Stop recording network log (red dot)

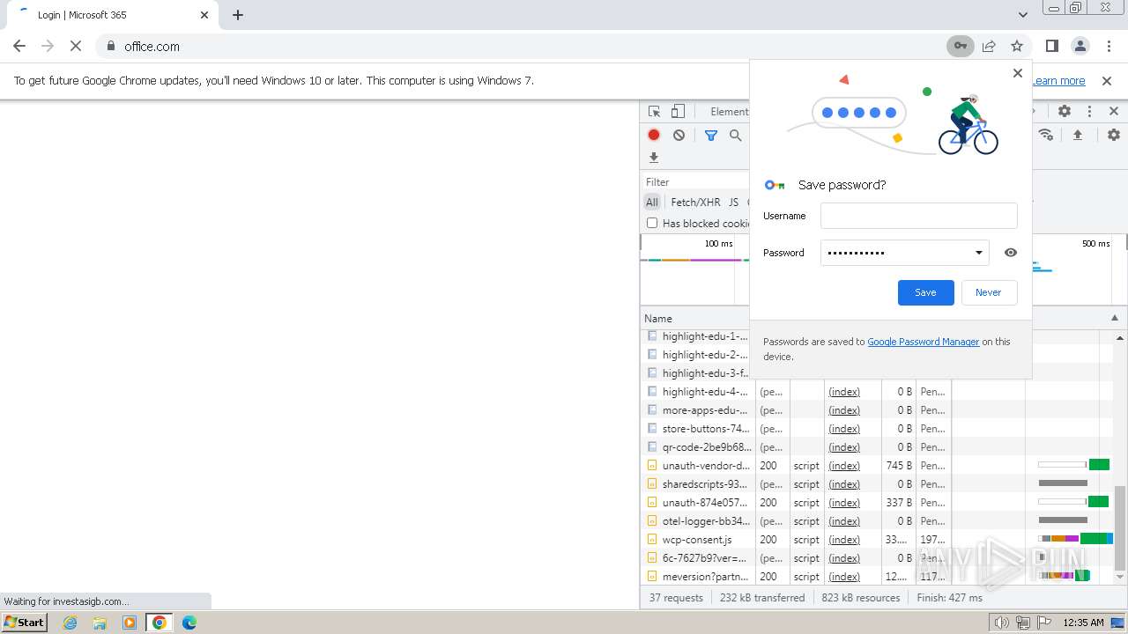654,135
